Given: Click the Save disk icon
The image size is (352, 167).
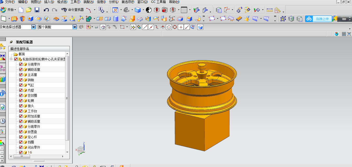Looking at the screenshot, I should [37, 10].
